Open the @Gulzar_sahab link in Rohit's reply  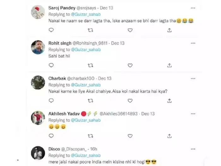coord(86,50)
